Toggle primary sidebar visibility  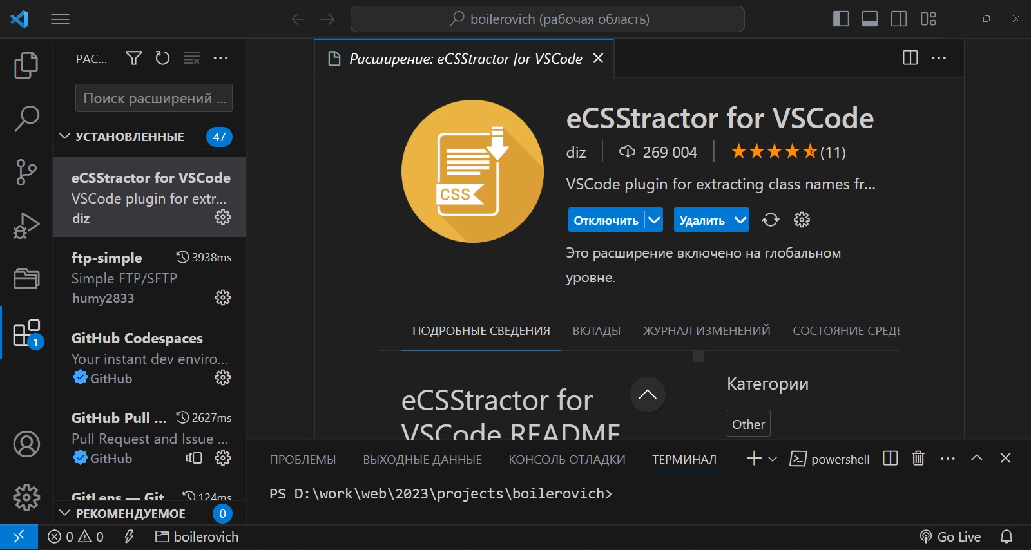pyautogui.click(x=841, y=19)
